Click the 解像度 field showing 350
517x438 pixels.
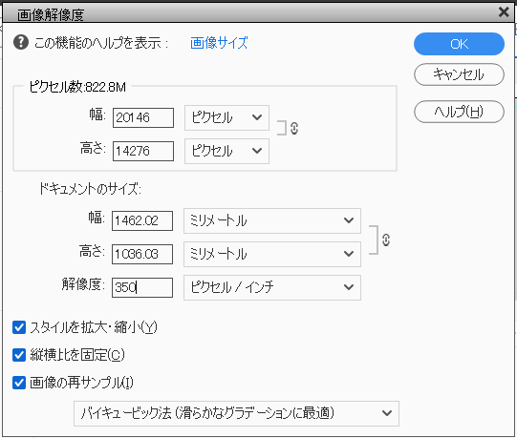point(142,287)
